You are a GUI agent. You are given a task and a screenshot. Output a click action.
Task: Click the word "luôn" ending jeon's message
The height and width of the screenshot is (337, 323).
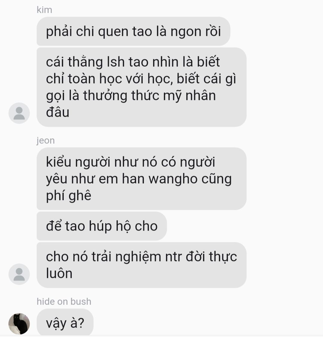click(x=59, y=273)
